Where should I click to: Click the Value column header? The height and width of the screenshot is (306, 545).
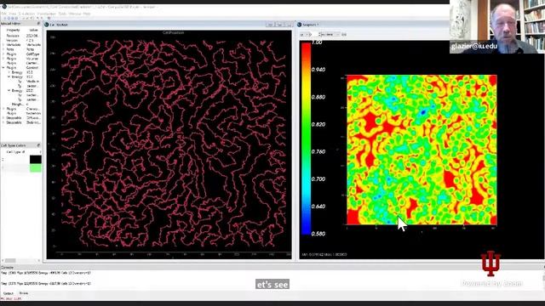pos(34,31)
